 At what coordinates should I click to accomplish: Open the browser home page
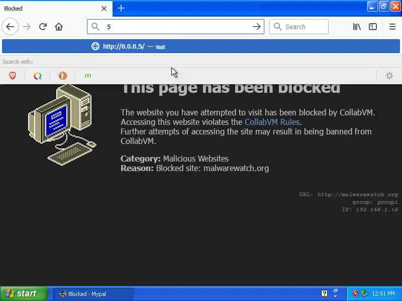tap(59, 27)
